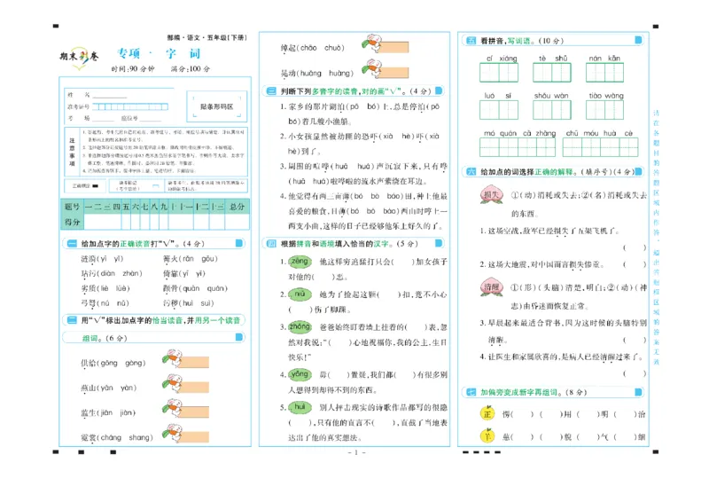Click the heading 根据拼音和语境填入恰当的汉字
709x502 pixels.
point(335,244)
